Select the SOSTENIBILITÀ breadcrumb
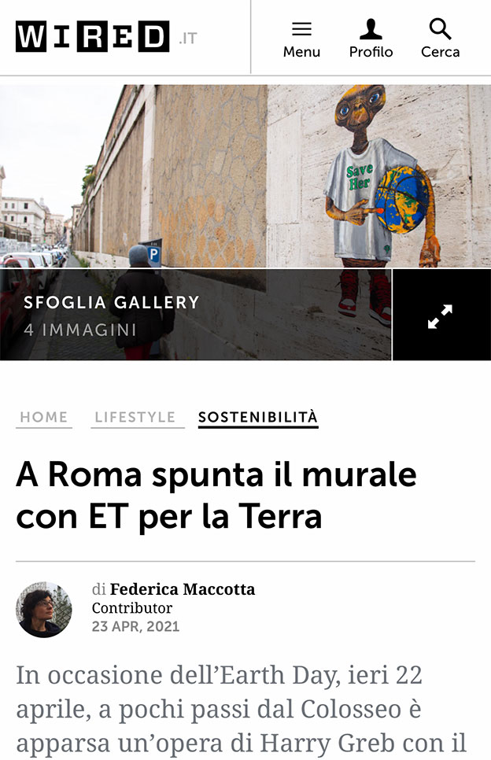Image resolution: width=491 pixels, height=760 pixels. (258, 417)
